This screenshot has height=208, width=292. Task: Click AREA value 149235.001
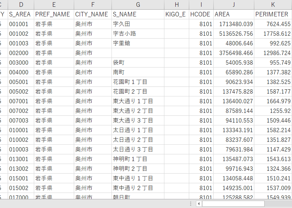point(234,188)
